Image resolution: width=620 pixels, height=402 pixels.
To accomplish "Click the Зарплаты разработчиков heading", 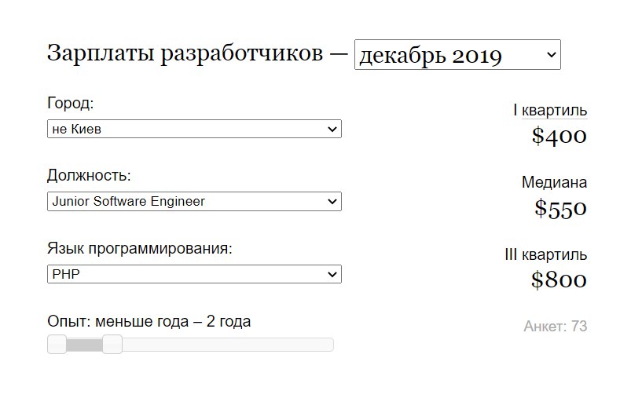I will (x=185, y=53).
